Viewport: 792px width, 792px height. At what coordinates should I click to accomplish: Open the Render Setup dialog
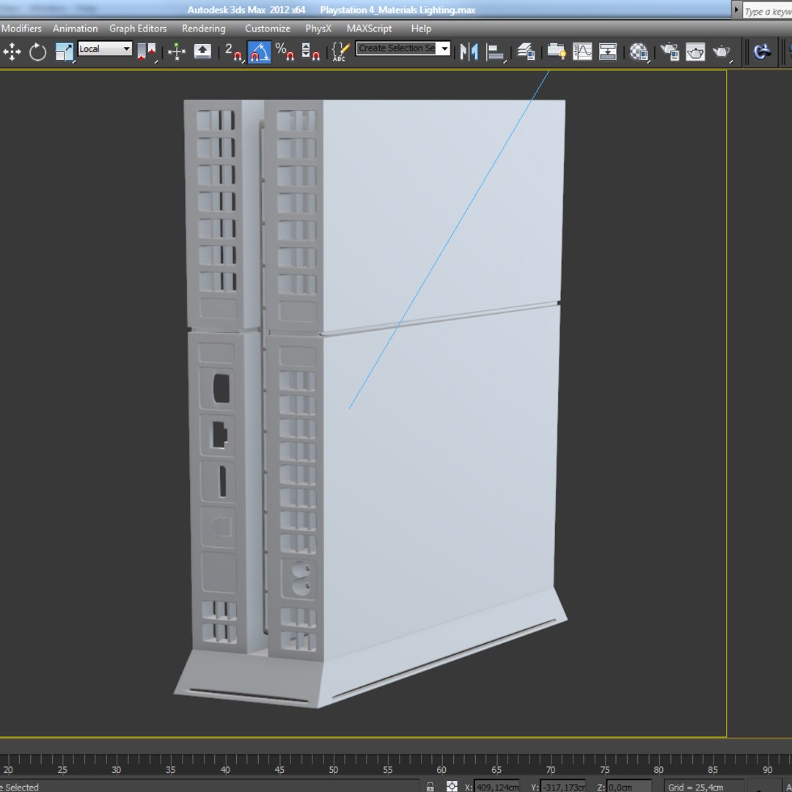[670, 51]
